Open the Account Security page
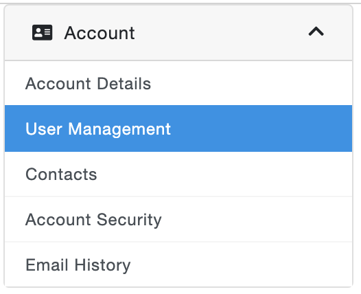 178,219
